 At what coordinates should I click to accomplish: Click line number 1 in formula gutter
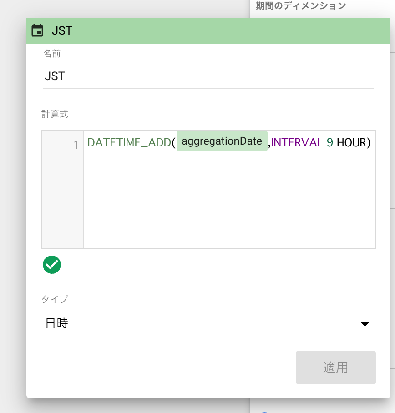pos(76,145)
